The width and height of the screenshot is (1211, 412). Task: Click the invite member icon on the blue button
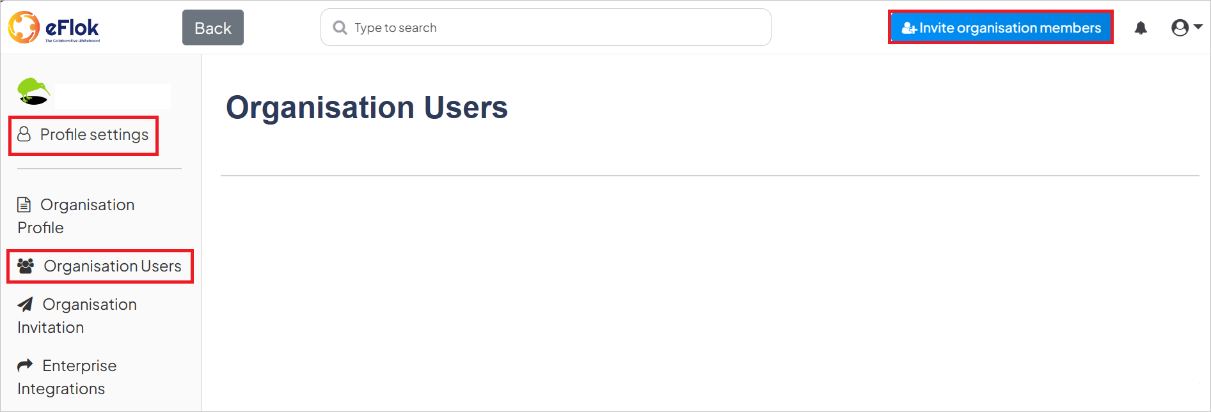pyautogui.click(x=908, y=27)
